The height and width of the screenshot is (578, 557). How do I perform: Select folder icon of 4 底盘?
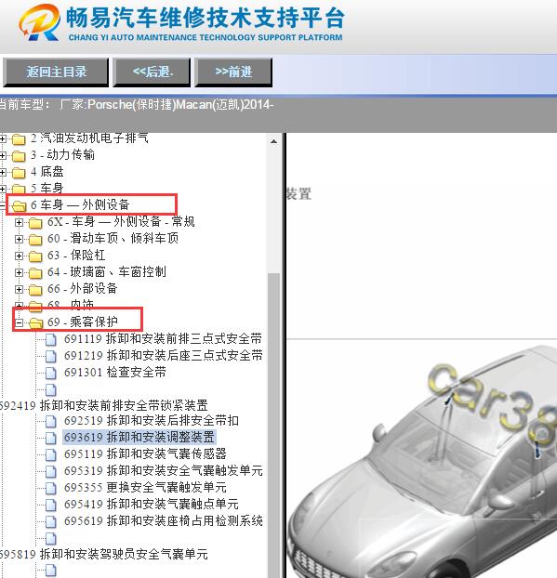tap(19, 173)
